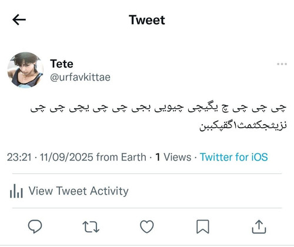Viewport: 294px width, 247px height.
Task: Share the tweet with the upload icon
Action: [259, 226]
